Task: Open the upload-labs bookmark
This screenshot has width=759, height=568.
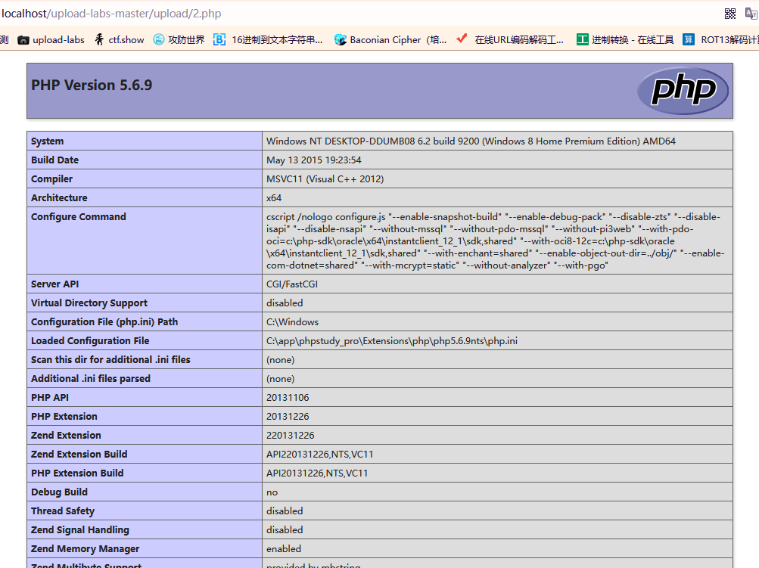Action: click(x=51, y=39)
